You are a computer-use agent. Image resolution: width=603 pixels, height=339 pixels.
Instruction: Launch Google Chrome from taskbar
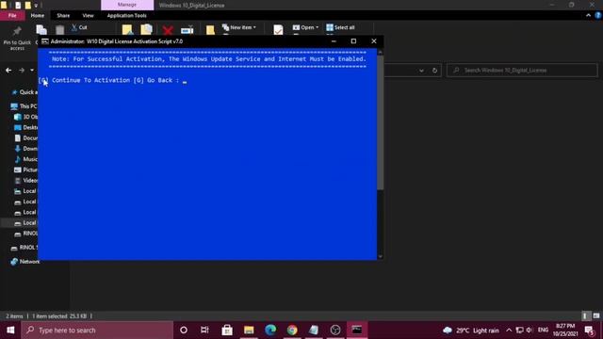pos(292,331)
